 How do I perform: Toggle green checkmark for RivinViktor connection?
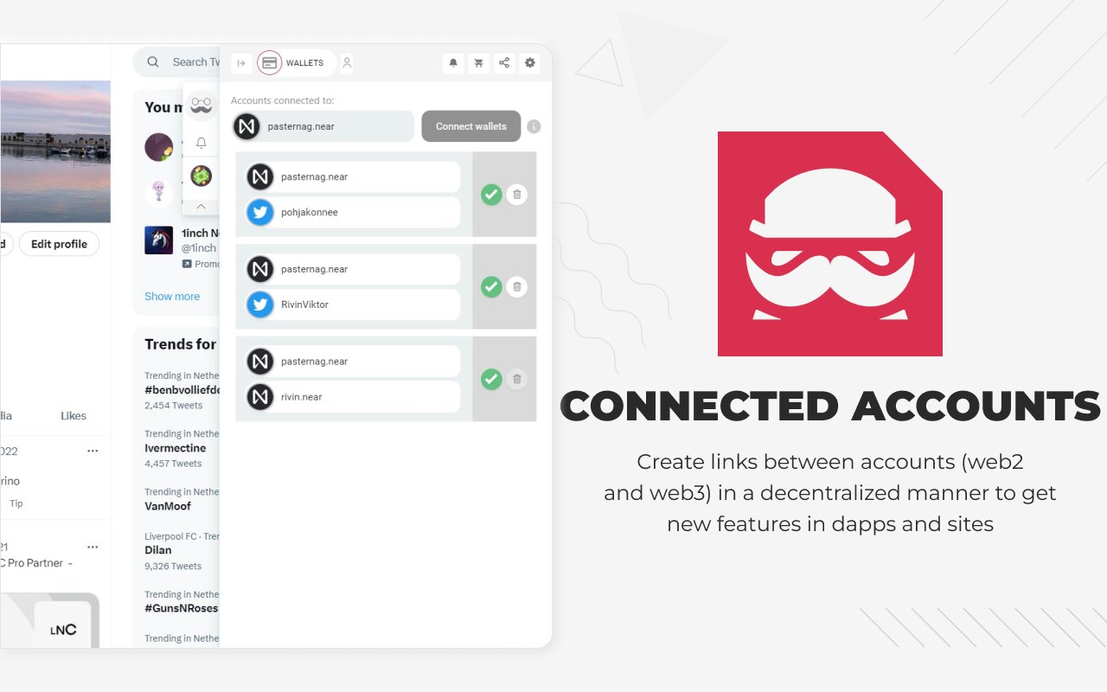click(491, 287)
